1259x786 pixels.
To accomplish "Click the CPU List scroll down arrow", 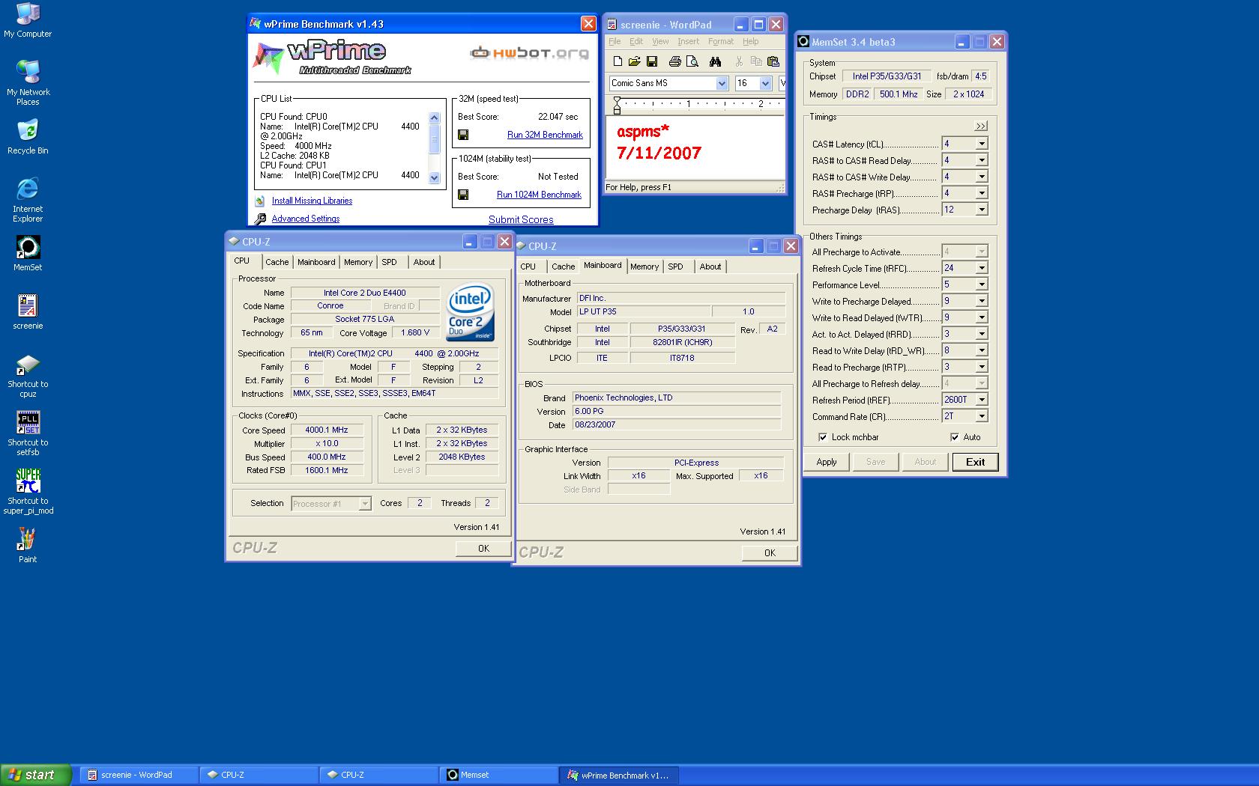I will [x=434, y=177].
